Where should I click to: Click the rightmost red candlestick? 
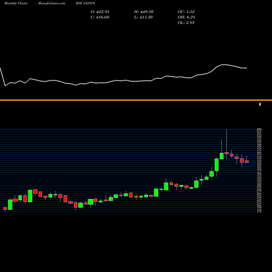[x=247, y=162]
